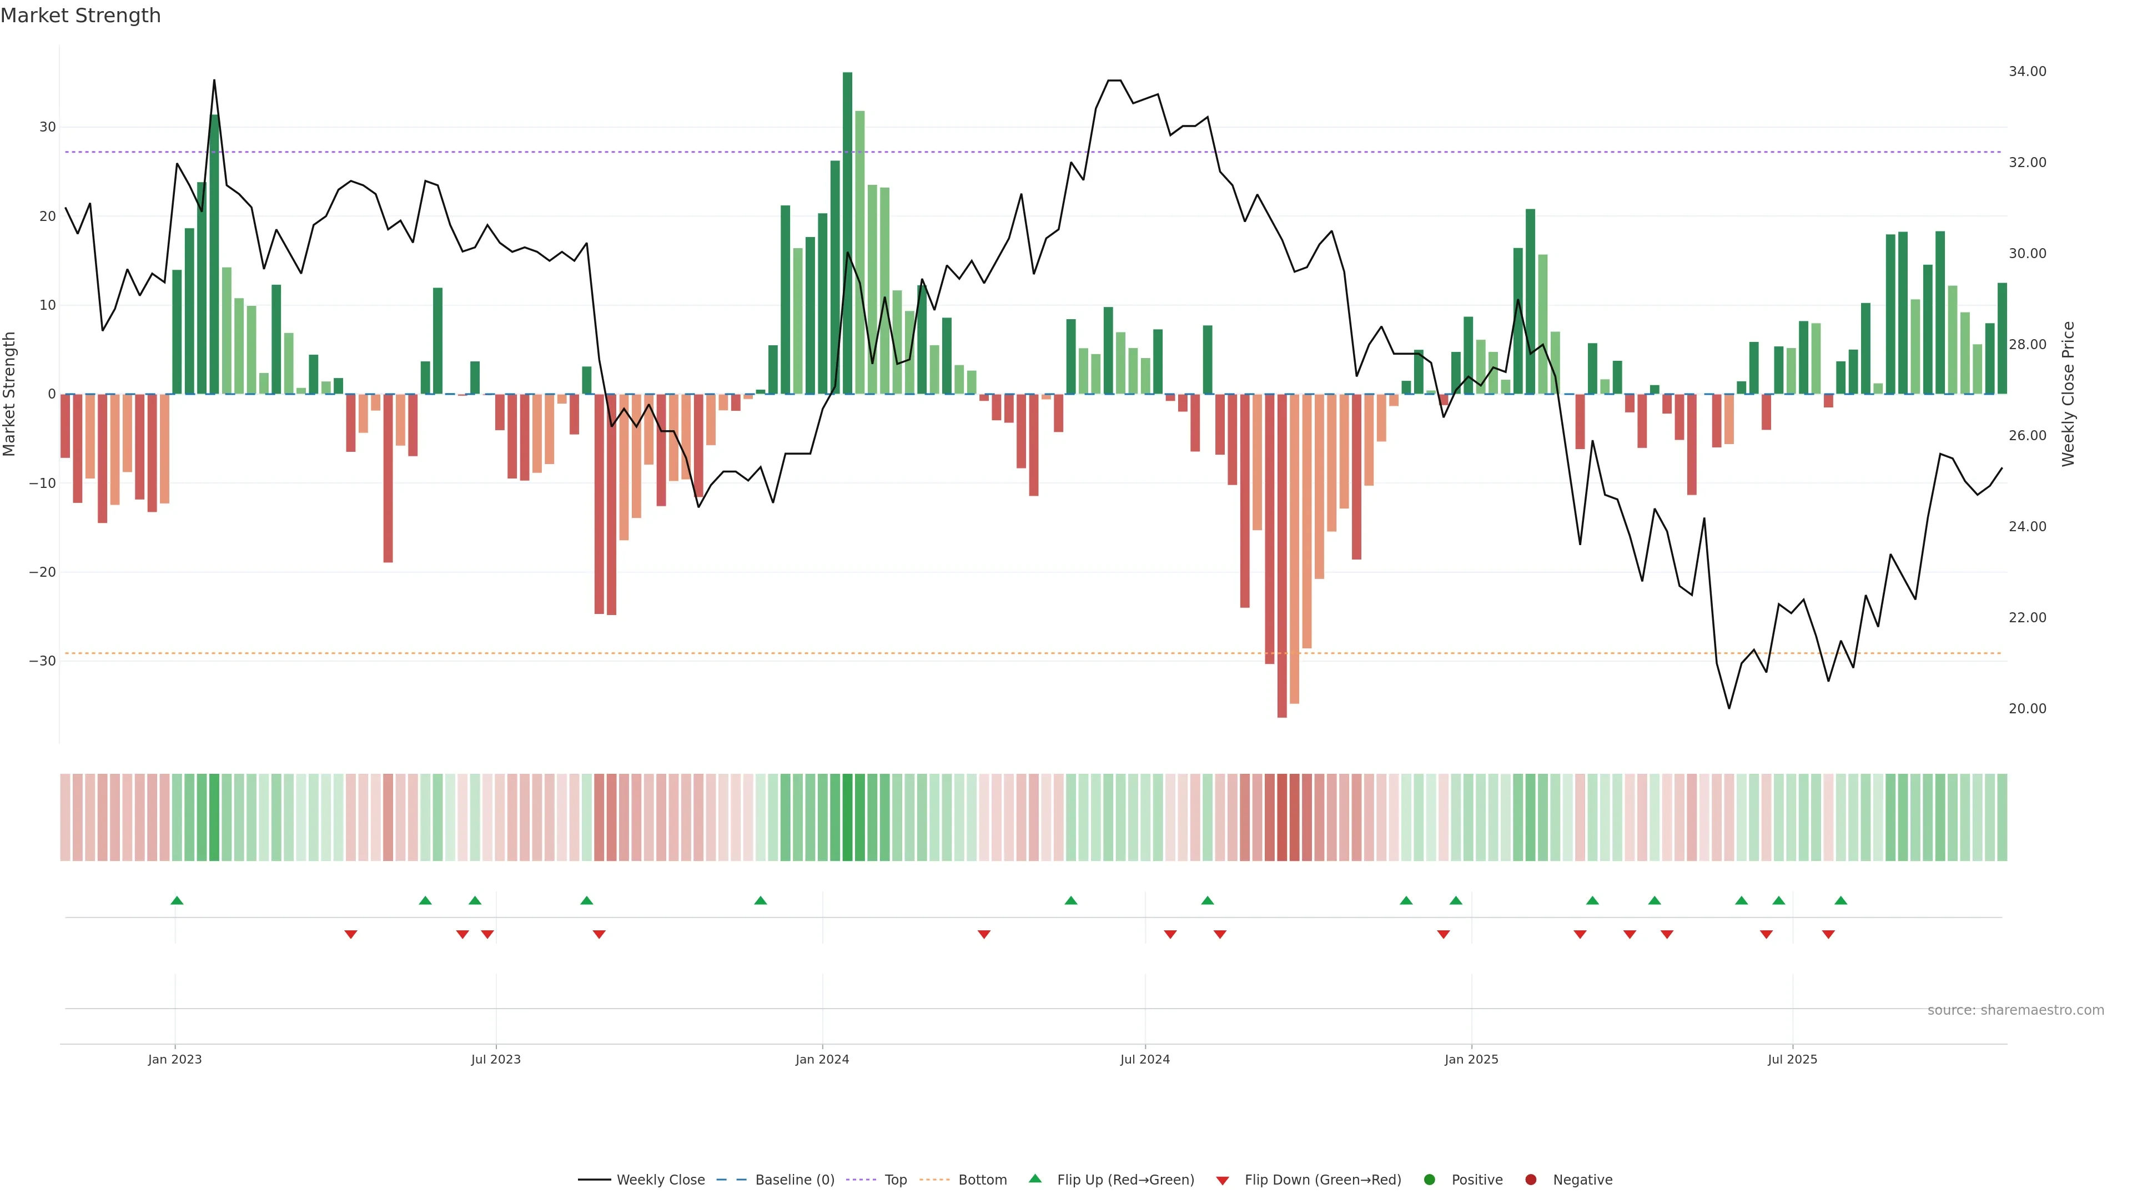This screenshot has width=2132, height=1199.
Task: Click the last red flip-down marker after Jul 2025
Action: tap(1828, 934)
